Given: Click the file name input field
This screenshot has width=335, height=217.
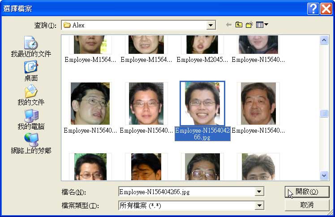Looking at the screenshot, I should pos(187,191).
